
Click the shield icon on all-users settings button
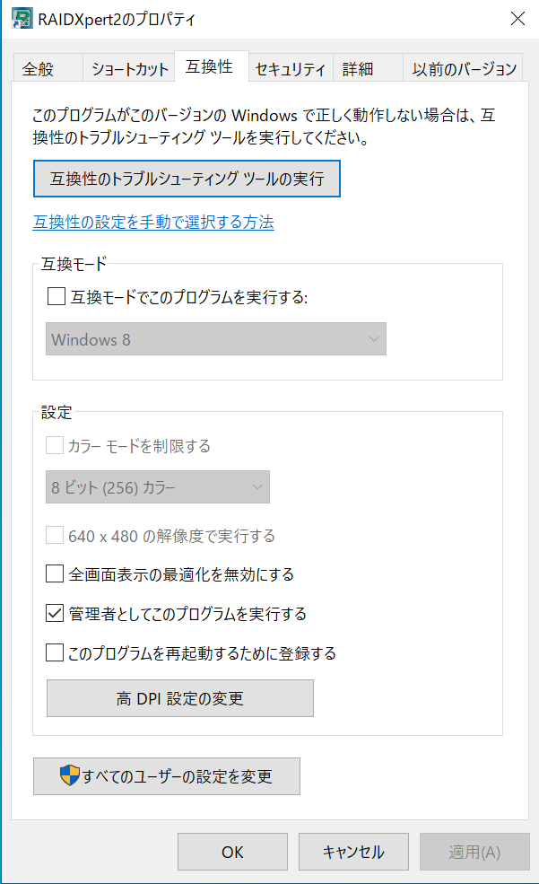coord(69,775)
